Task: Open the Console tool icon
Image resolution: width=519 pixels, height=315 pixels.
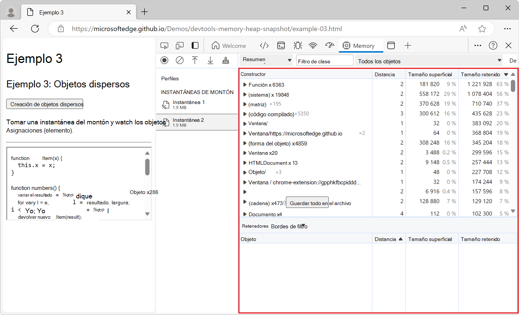Action: point(281,46)
